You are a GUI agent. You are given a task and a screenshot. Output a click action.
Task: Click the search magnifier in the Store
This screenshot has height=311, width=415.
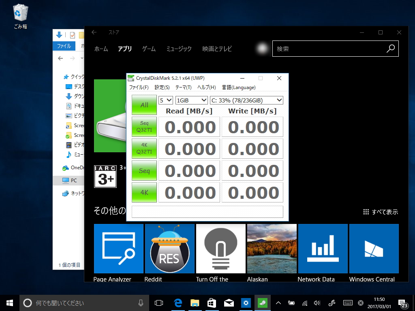390,49
